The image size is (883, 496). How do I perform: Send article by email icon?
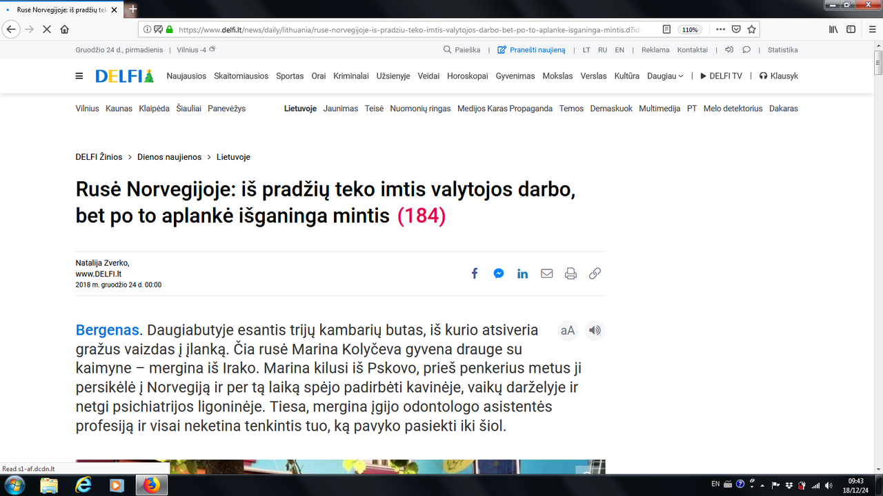(x=547, y=273)
